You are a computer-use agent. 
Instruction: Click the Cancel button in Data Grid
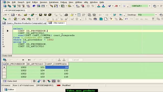click(x=75, y=60)
